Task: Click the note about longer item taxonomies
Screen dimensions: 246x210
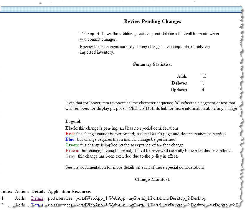Action: pyautogui.click(x=151, y=106)
